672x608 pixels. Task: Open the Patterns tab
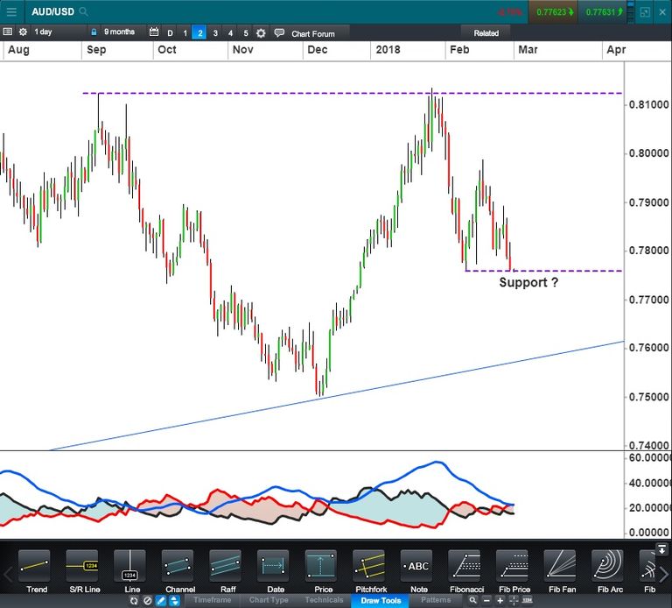[436, 600]
